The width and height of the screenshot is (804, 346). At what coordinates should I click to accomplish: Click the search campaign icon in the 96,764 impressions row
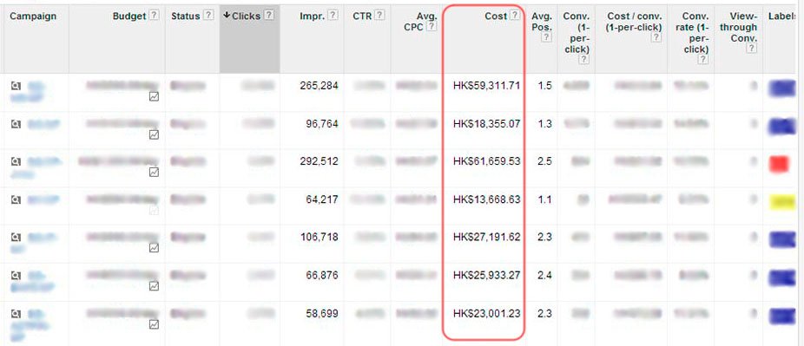click(16, 124)
